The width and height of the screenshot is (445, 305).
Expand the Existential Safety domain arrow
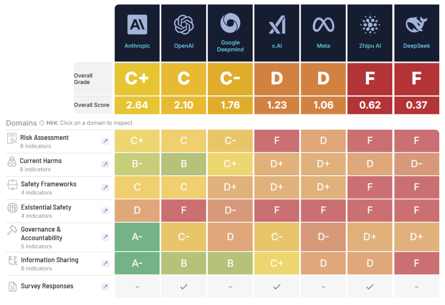tap(105, 211)
